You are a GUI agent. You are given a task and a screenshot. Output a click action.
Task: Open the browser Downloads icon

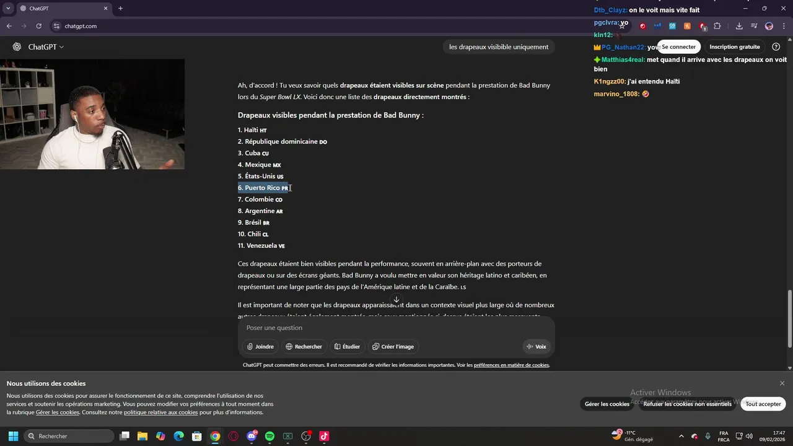[739, 26]
